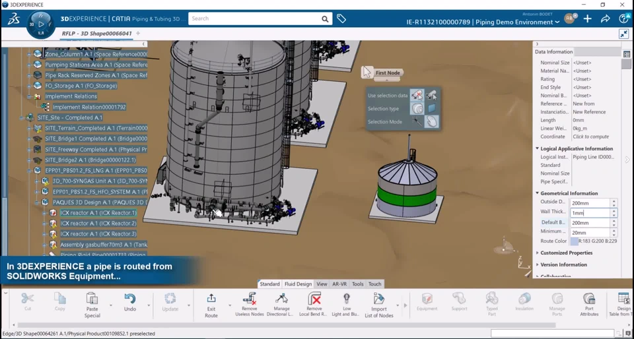Screen dimensions: 634x339
Task: Click properties panel layout icon
Action: tap(626, 54)
